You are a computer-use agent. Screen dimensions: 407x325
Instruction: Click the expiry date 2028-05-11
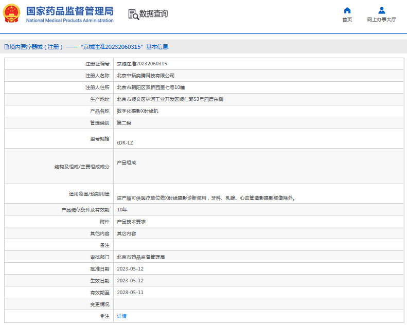click(130, 292)
